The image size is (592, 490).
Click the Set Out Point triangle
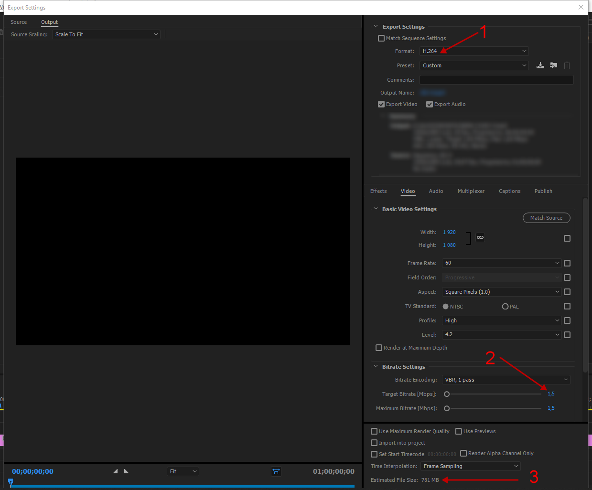click(127, 471)
